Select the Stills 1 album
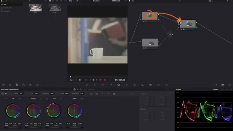 pyautogui.click(x=11, y=4)
